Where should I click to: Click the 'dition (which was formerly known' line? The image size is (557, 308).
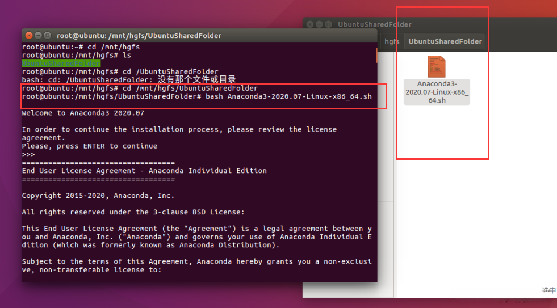pyautogui.click(x=150, y=245)
